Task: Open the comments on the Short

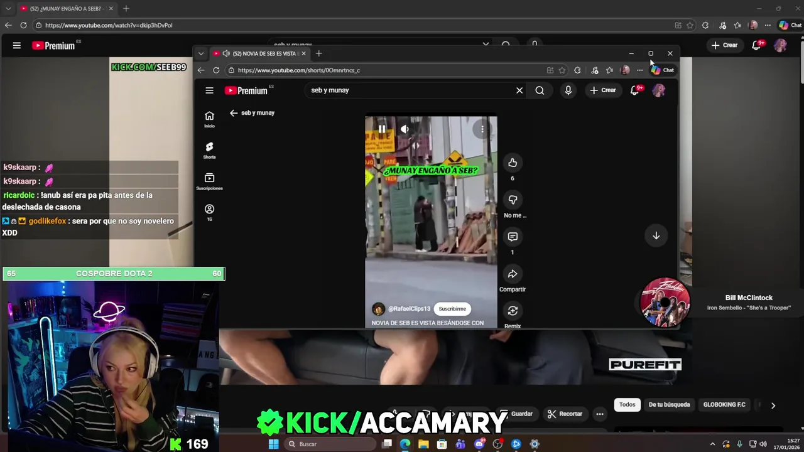Action: click(513, 237)
